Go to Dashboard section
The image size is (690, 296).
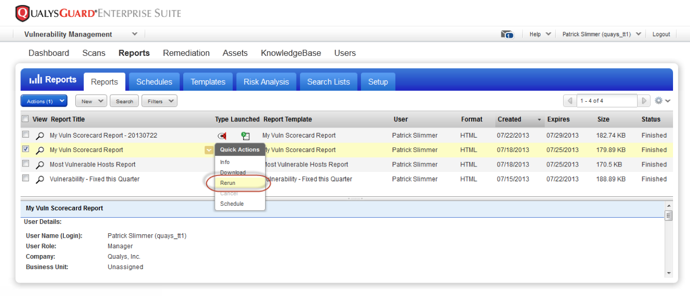click(49, 53)
